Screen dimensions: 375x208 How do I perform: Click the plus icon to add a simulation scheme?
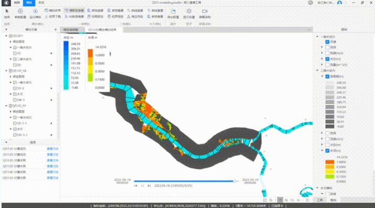pyautogui.click(x=56, y=29)
